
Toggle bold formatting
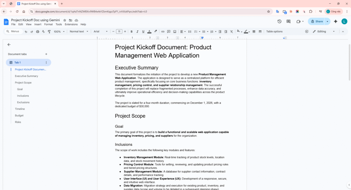point(131,31)
